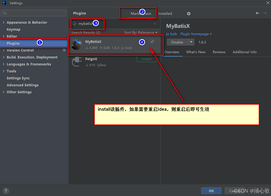This screenshot has width=271, height=196.
Task: Click the Disable plugin button
Action: click(x=177, y=42)
